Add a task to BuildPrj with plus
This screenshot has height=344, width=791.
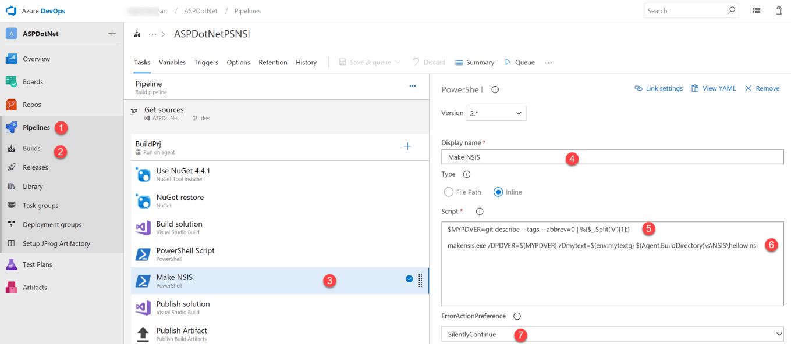pyautogui.click(x=407, y=146)
